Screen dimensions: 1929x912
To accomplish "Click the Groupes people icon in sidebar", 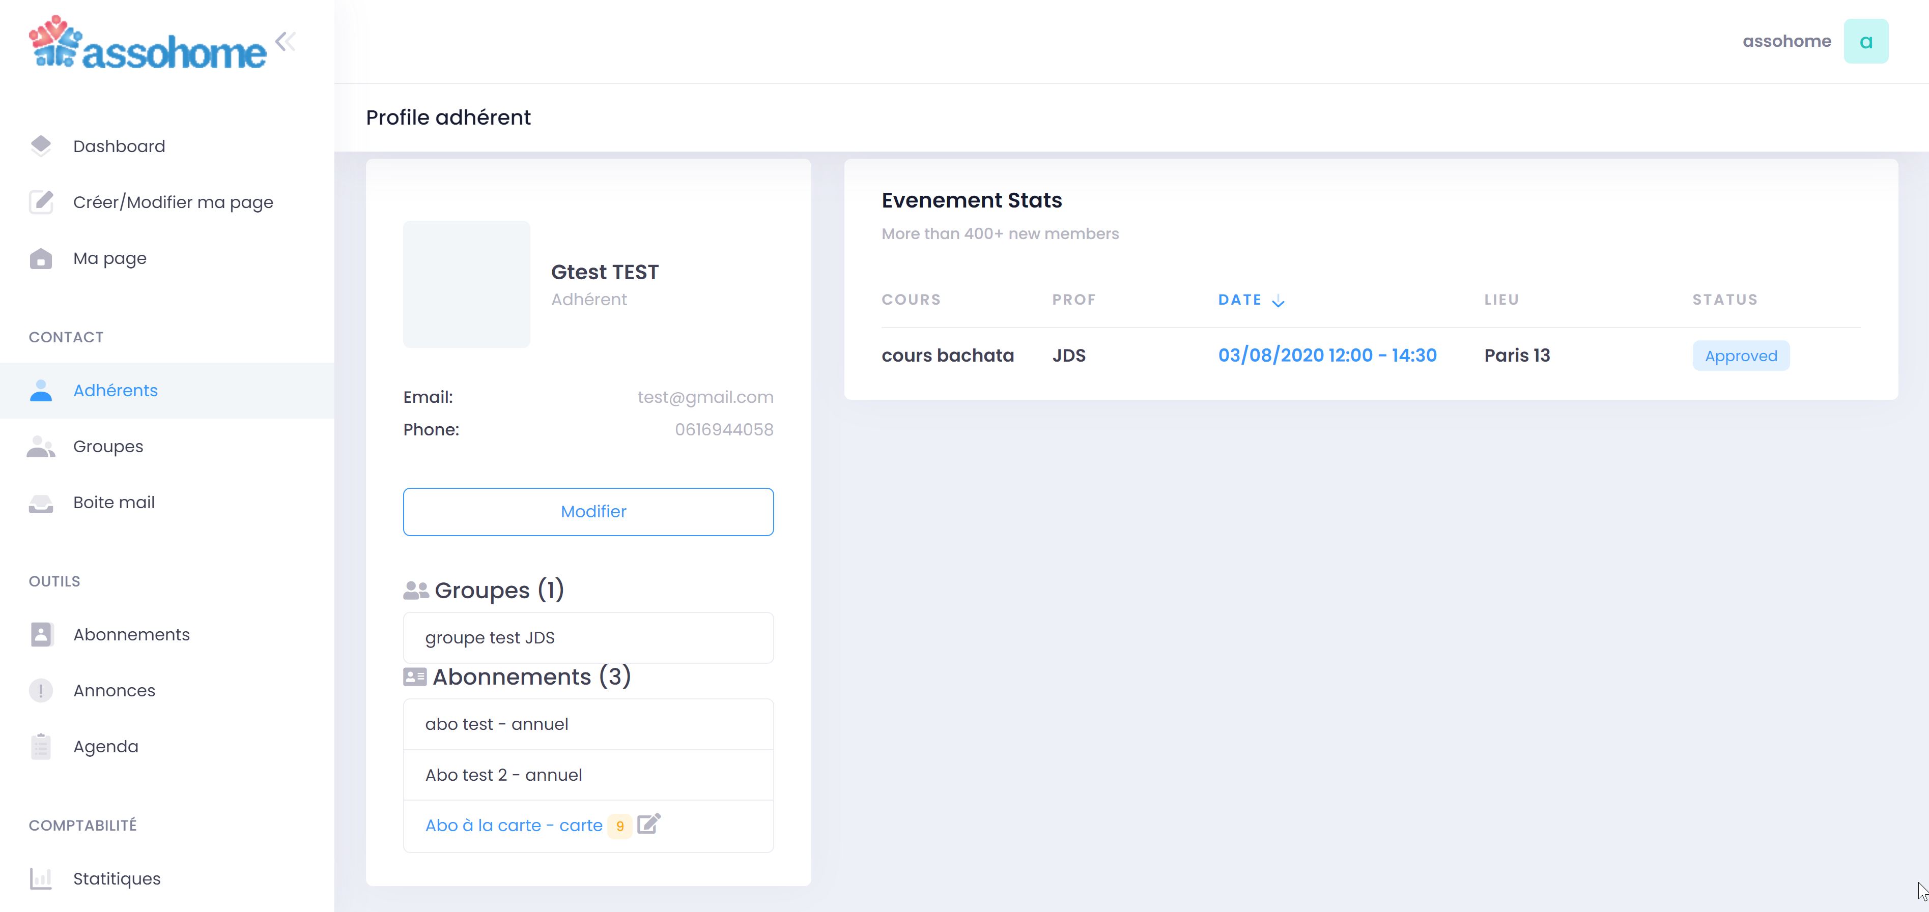I will coord(40,447).
